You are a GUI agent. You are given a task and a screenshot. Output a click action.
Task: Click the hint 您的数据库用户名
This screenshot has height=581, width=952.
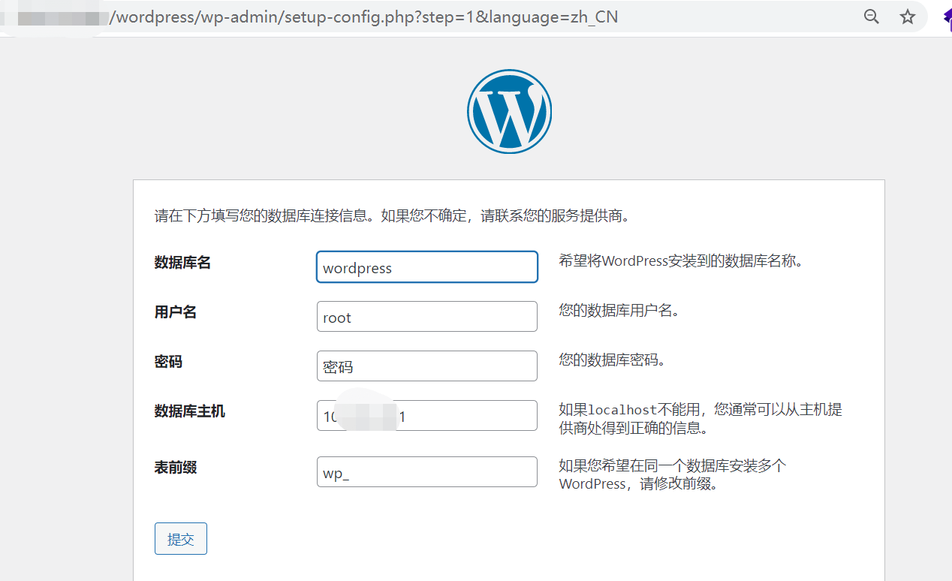[619, 311]
